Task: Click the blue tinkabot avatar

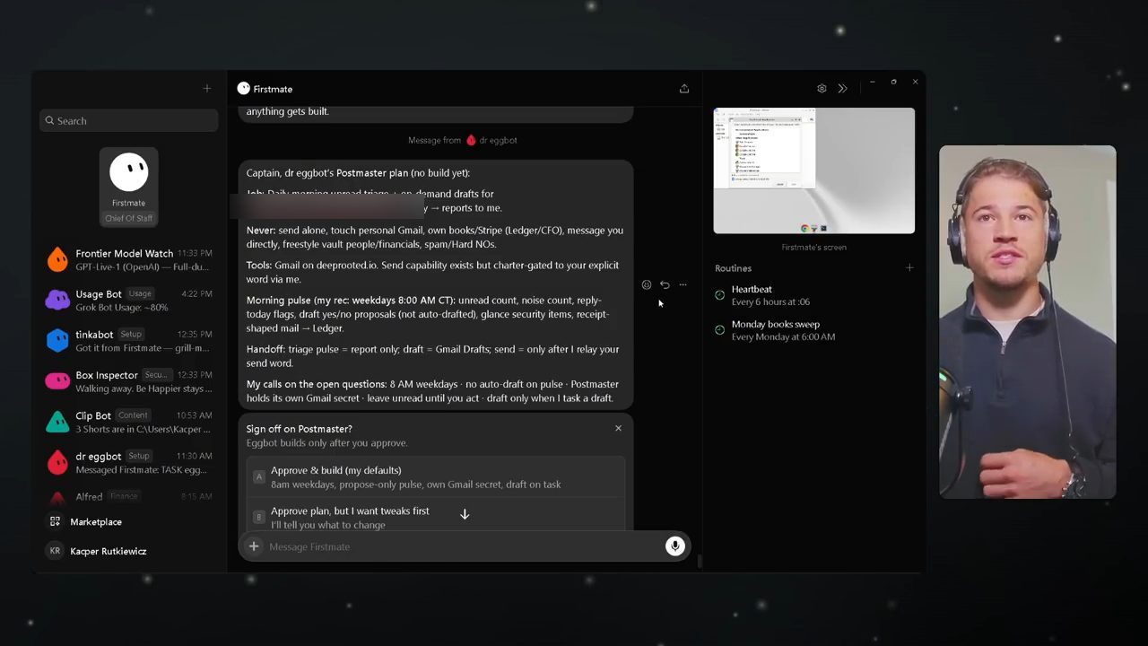Action: pos(57,341)
